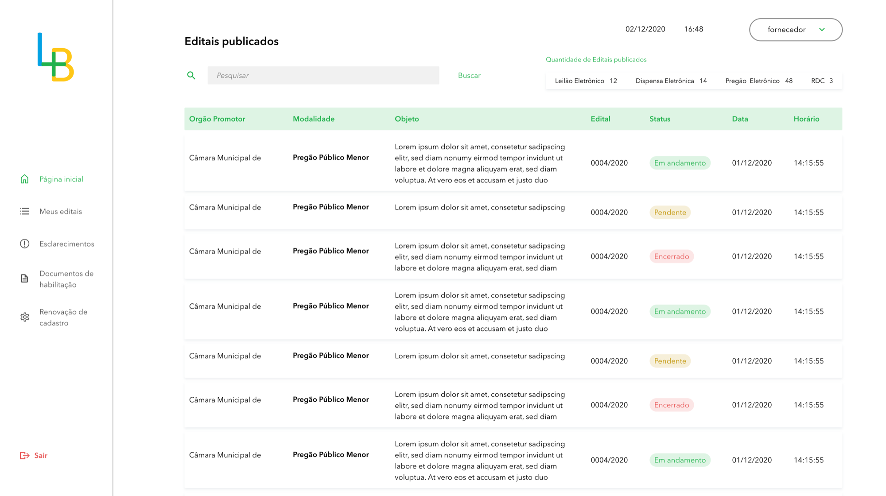Click Pendente badge in fifth row

click(x=670, y=361)
